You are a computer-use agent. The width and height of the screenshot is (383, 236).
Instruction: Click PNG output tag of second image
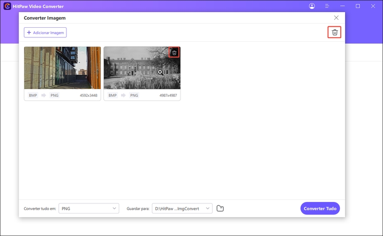click(x=134, y=95)
